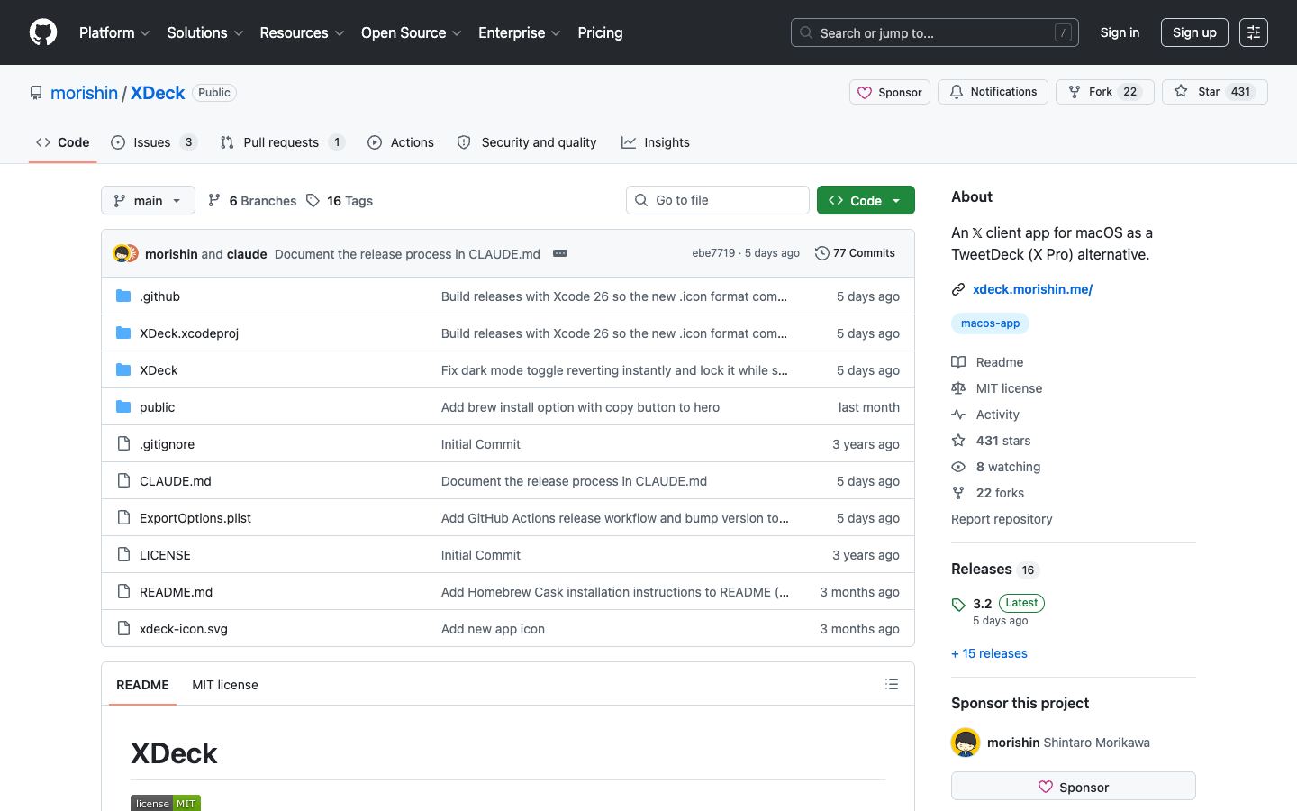This screenshot has height=811, width=1297.
Task: Expand the Resources menu
Action: 302,32
